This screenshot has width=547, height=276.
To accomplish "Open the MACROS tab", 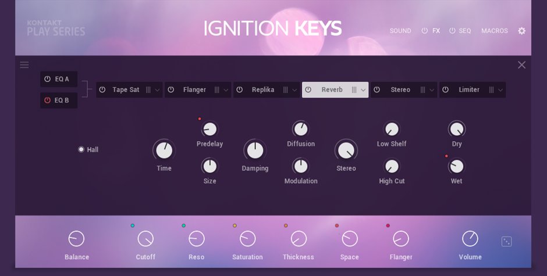I will (494, 31).
